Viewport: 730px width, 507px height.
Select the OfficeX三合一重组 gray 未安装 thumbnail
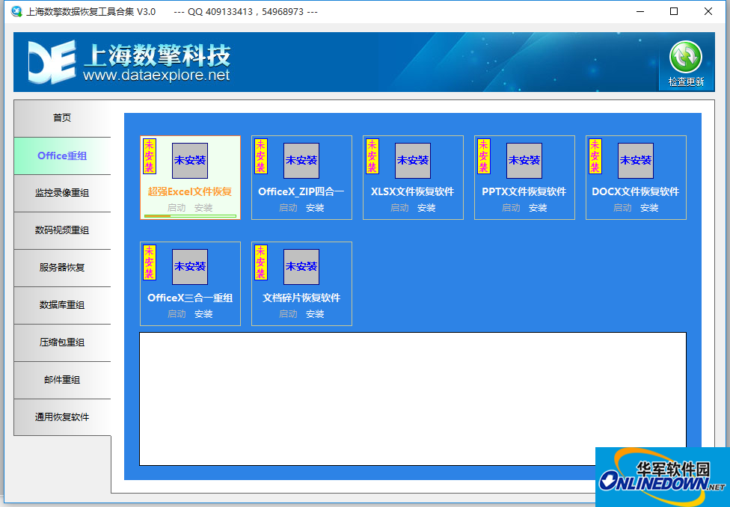tap(190, 267)
